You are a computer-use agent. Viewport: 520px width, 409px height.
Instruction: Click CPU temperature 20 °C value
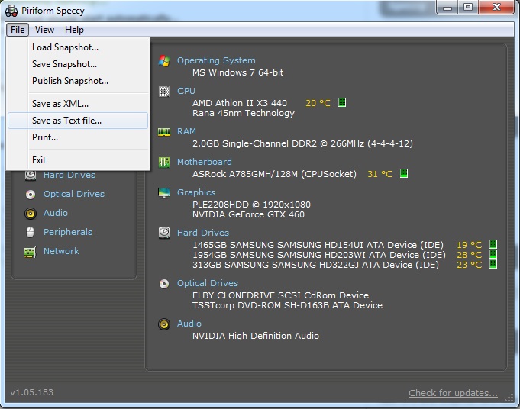pyautogui.click(x=318, y=103)
